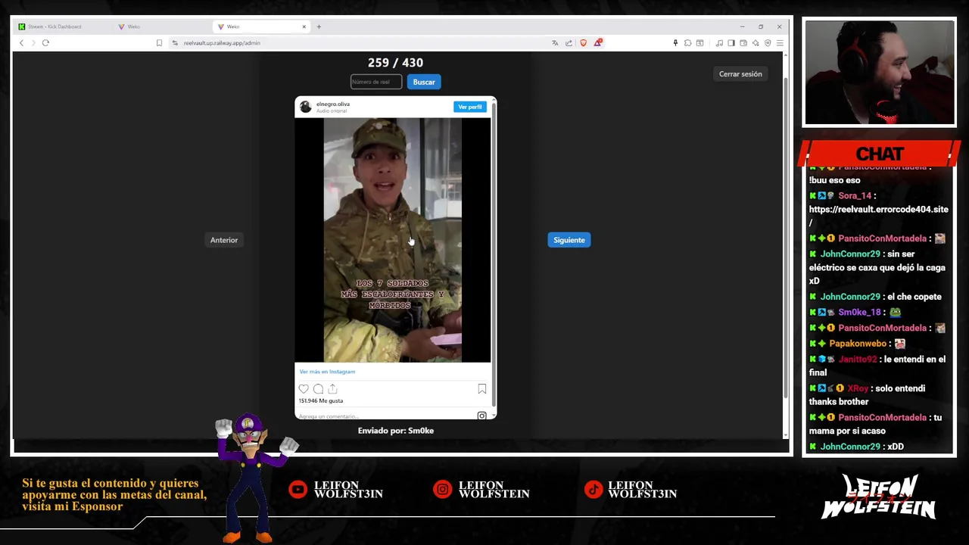
Task: Open Brave Shields lion icon
Action: coord(583,43)
